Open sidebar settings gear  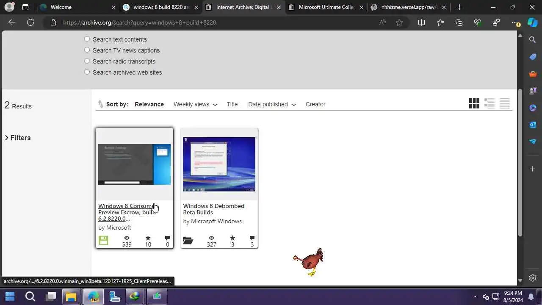click(533, 278)
